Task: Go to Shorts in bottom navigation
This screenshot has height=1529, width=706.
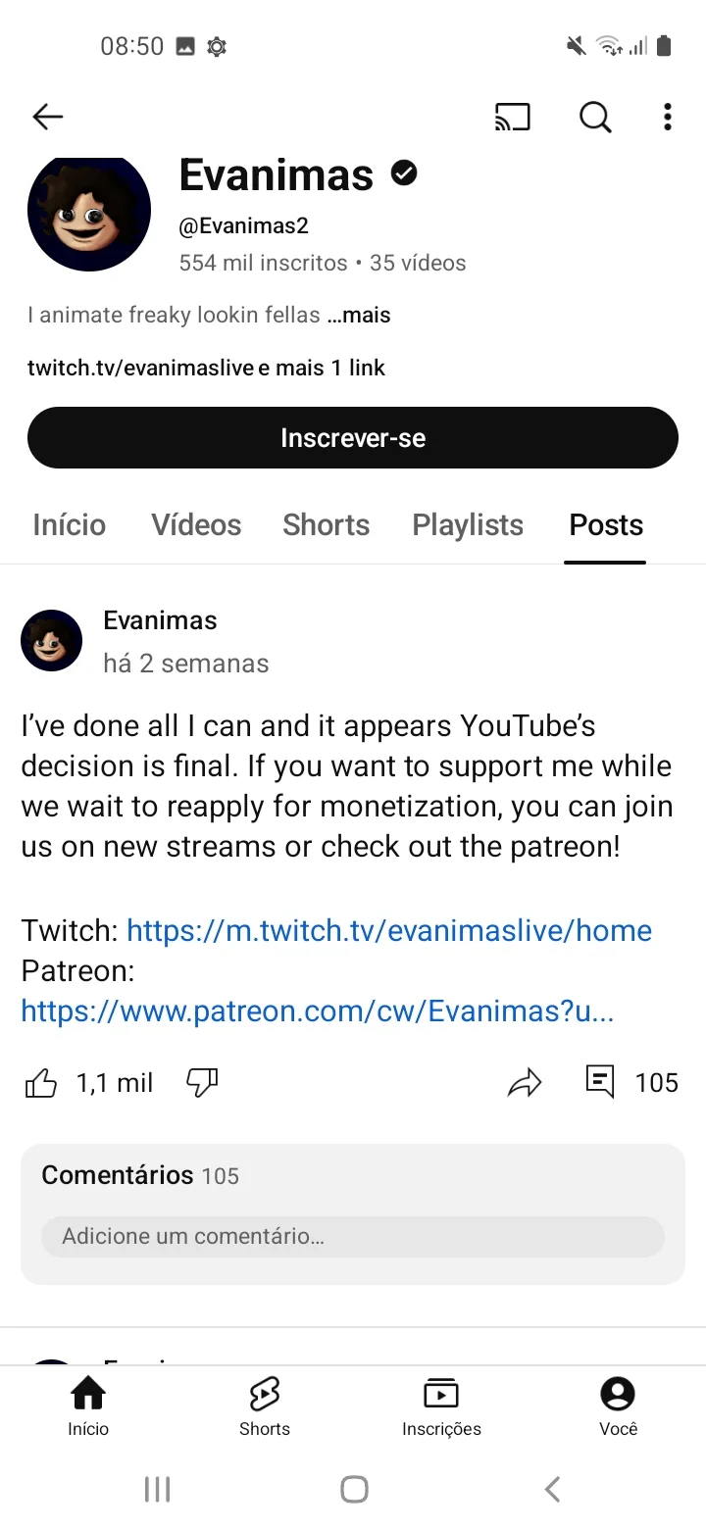Action: coord(265,1406)
